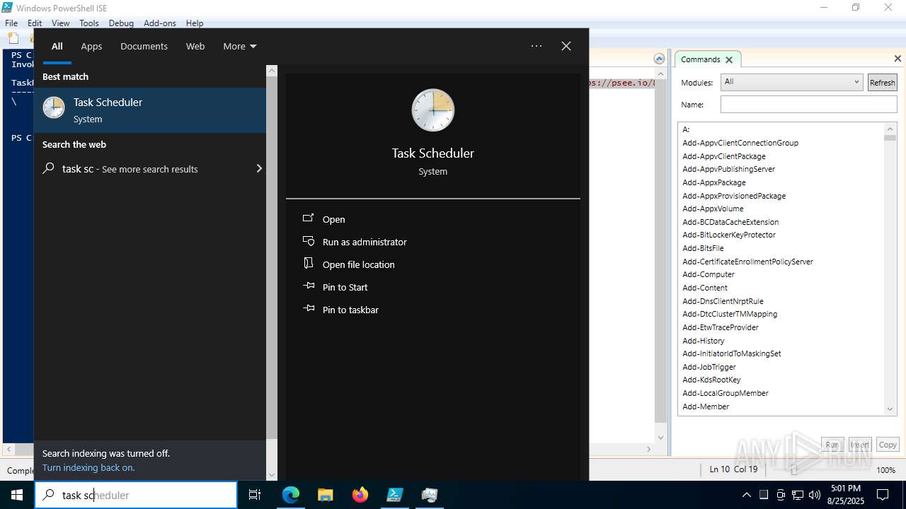906x509 pixels.
Task: Open File Explorer from taskbar
Action: (x=325, y=495)
